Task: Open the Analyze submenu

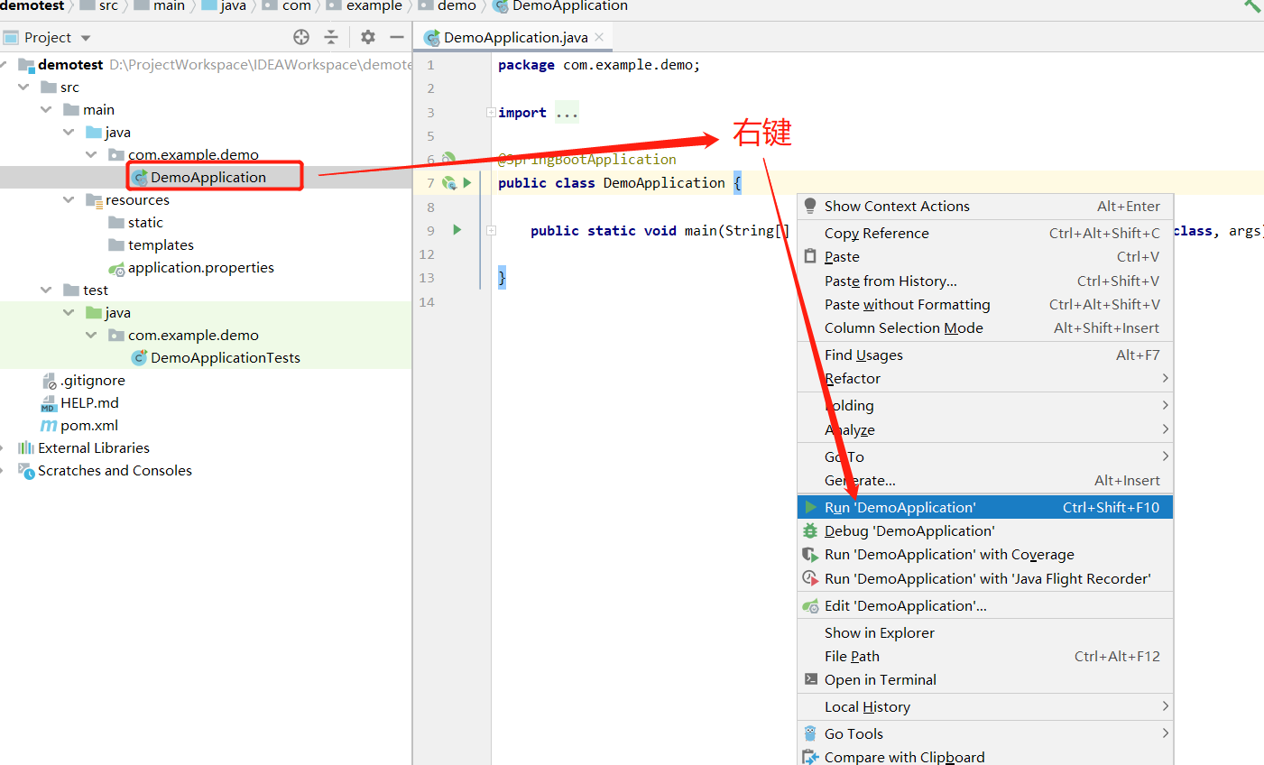Action: [985, 429]
